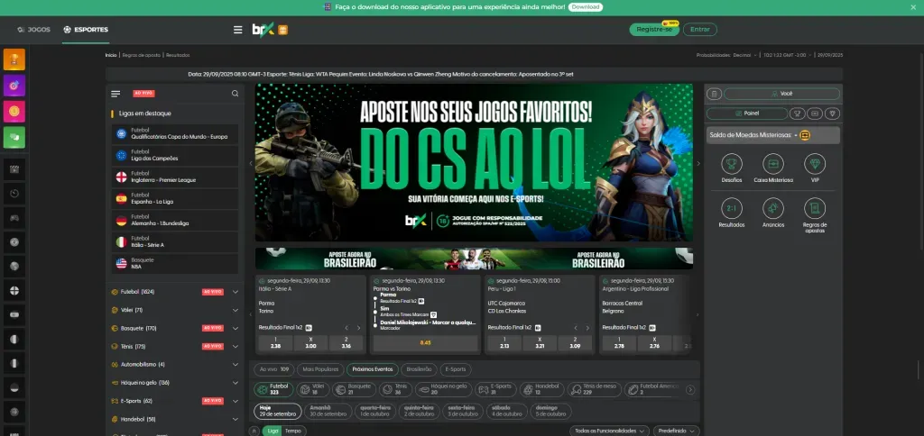Select odds 2.78 for Barracas Central
924x436 pixels.
click(x=619, y=343)
